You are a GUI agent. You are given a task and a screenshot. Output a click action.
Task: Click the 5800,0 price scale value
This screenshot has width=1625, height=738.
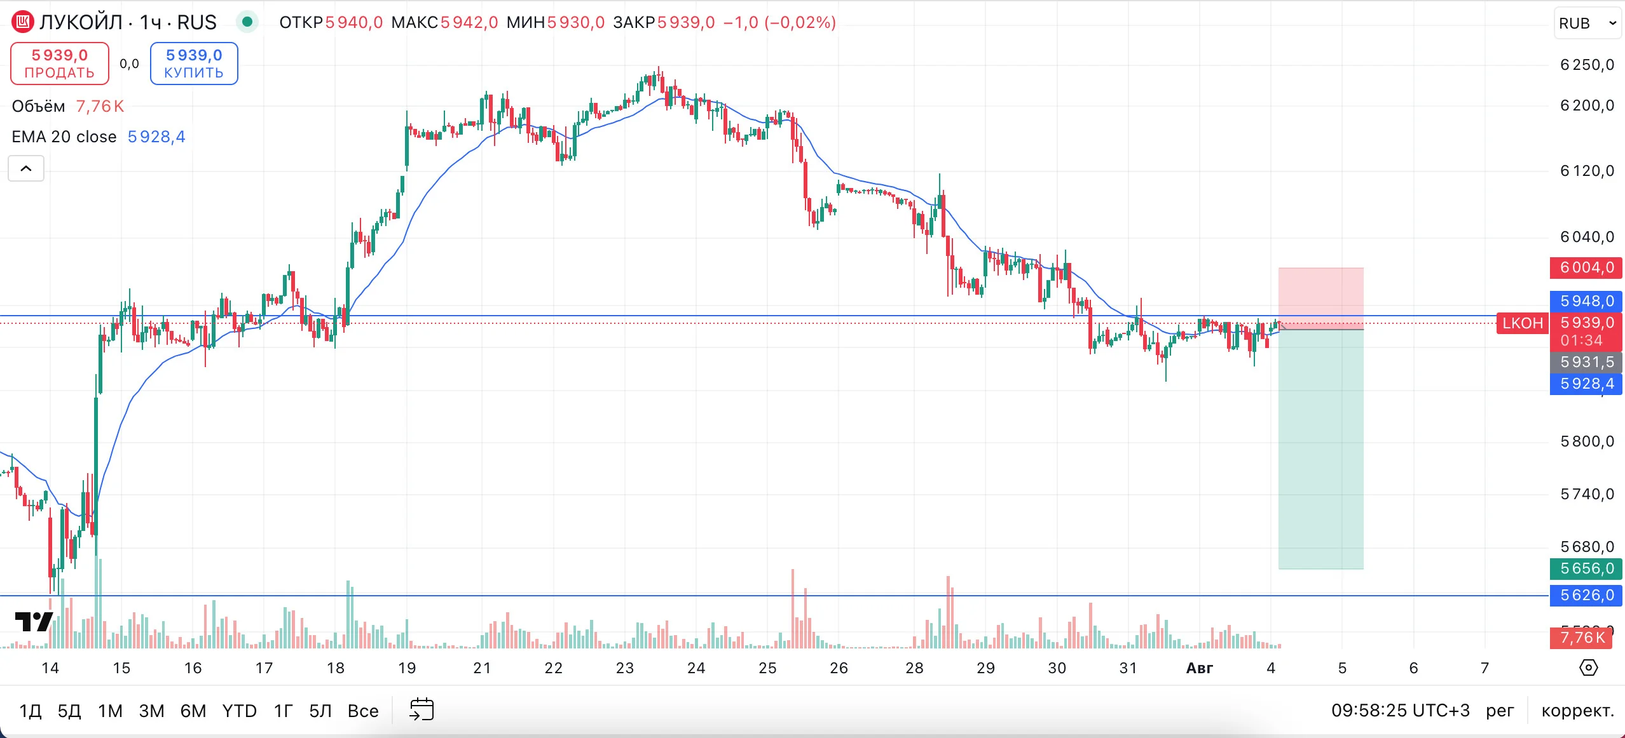point(1587,441)
